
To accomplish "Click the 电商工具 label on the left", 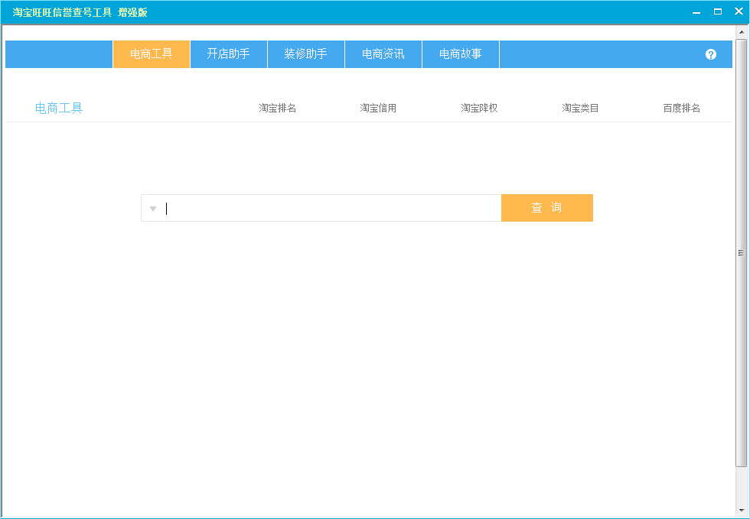I will (58, 108).
